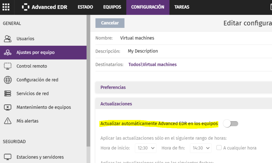Click the 'Destinatarios:' label
Image resolution: width=272 pixels, height=163 pixels.
[x=109, y=65]
